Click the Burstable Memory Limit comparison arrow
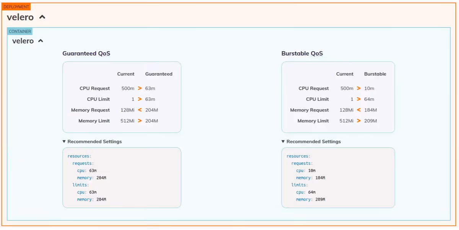 click(359, 121)
